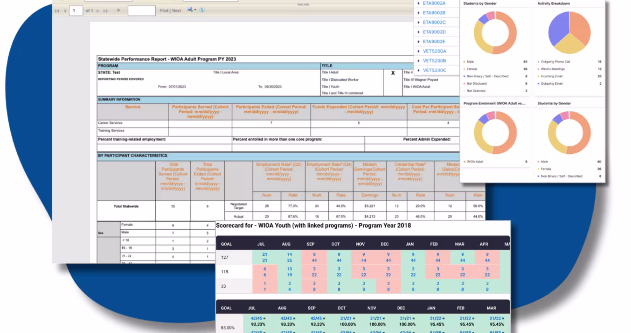Viewport: 631px width, 333px height.
Task: Jump to the last page of the report
Action: pos(105,10)
